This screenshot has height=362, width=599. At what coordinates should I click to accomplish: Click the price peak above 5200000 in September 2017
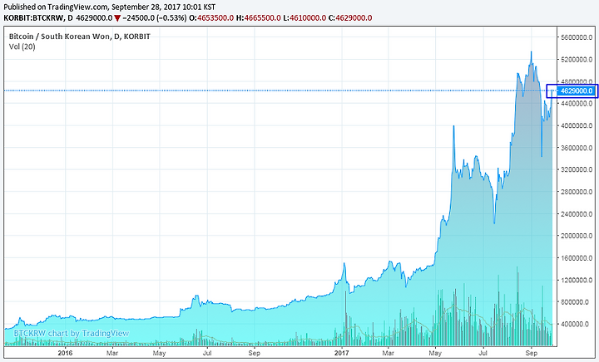(x=531, y=52)
